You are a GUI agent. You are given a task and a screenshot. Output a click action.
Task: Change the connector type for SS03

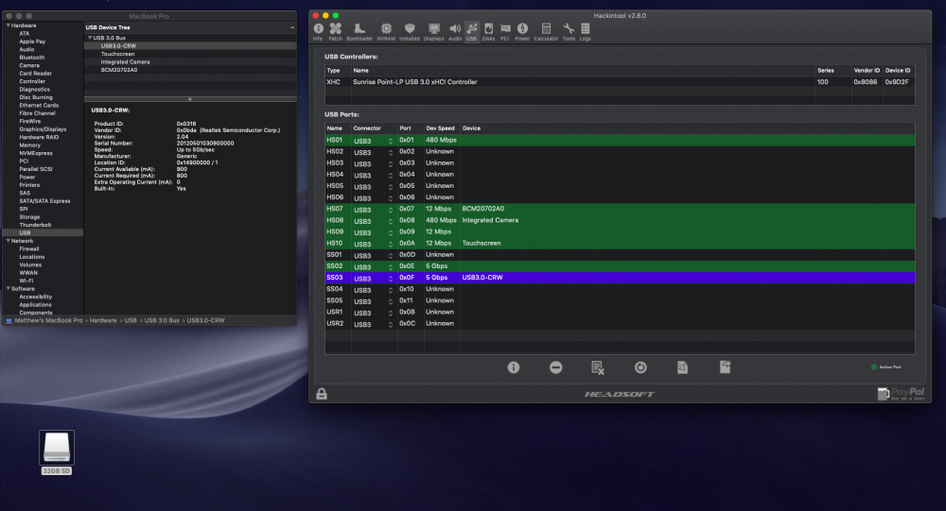tap(374, 279)
